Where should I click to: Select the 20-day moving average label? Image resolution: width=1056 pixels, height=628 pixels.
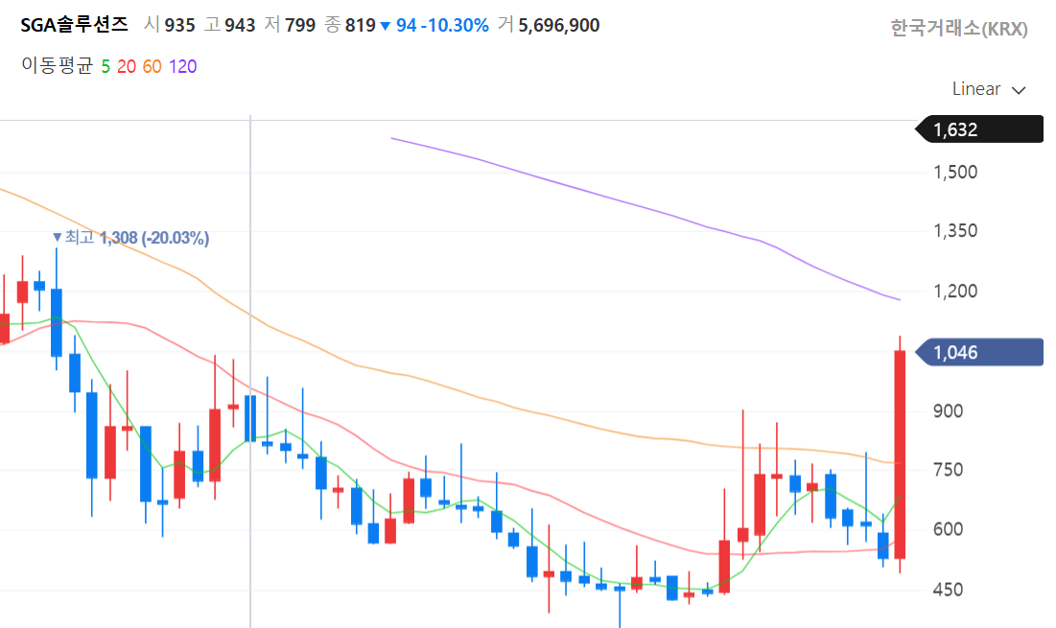(127, 67)
